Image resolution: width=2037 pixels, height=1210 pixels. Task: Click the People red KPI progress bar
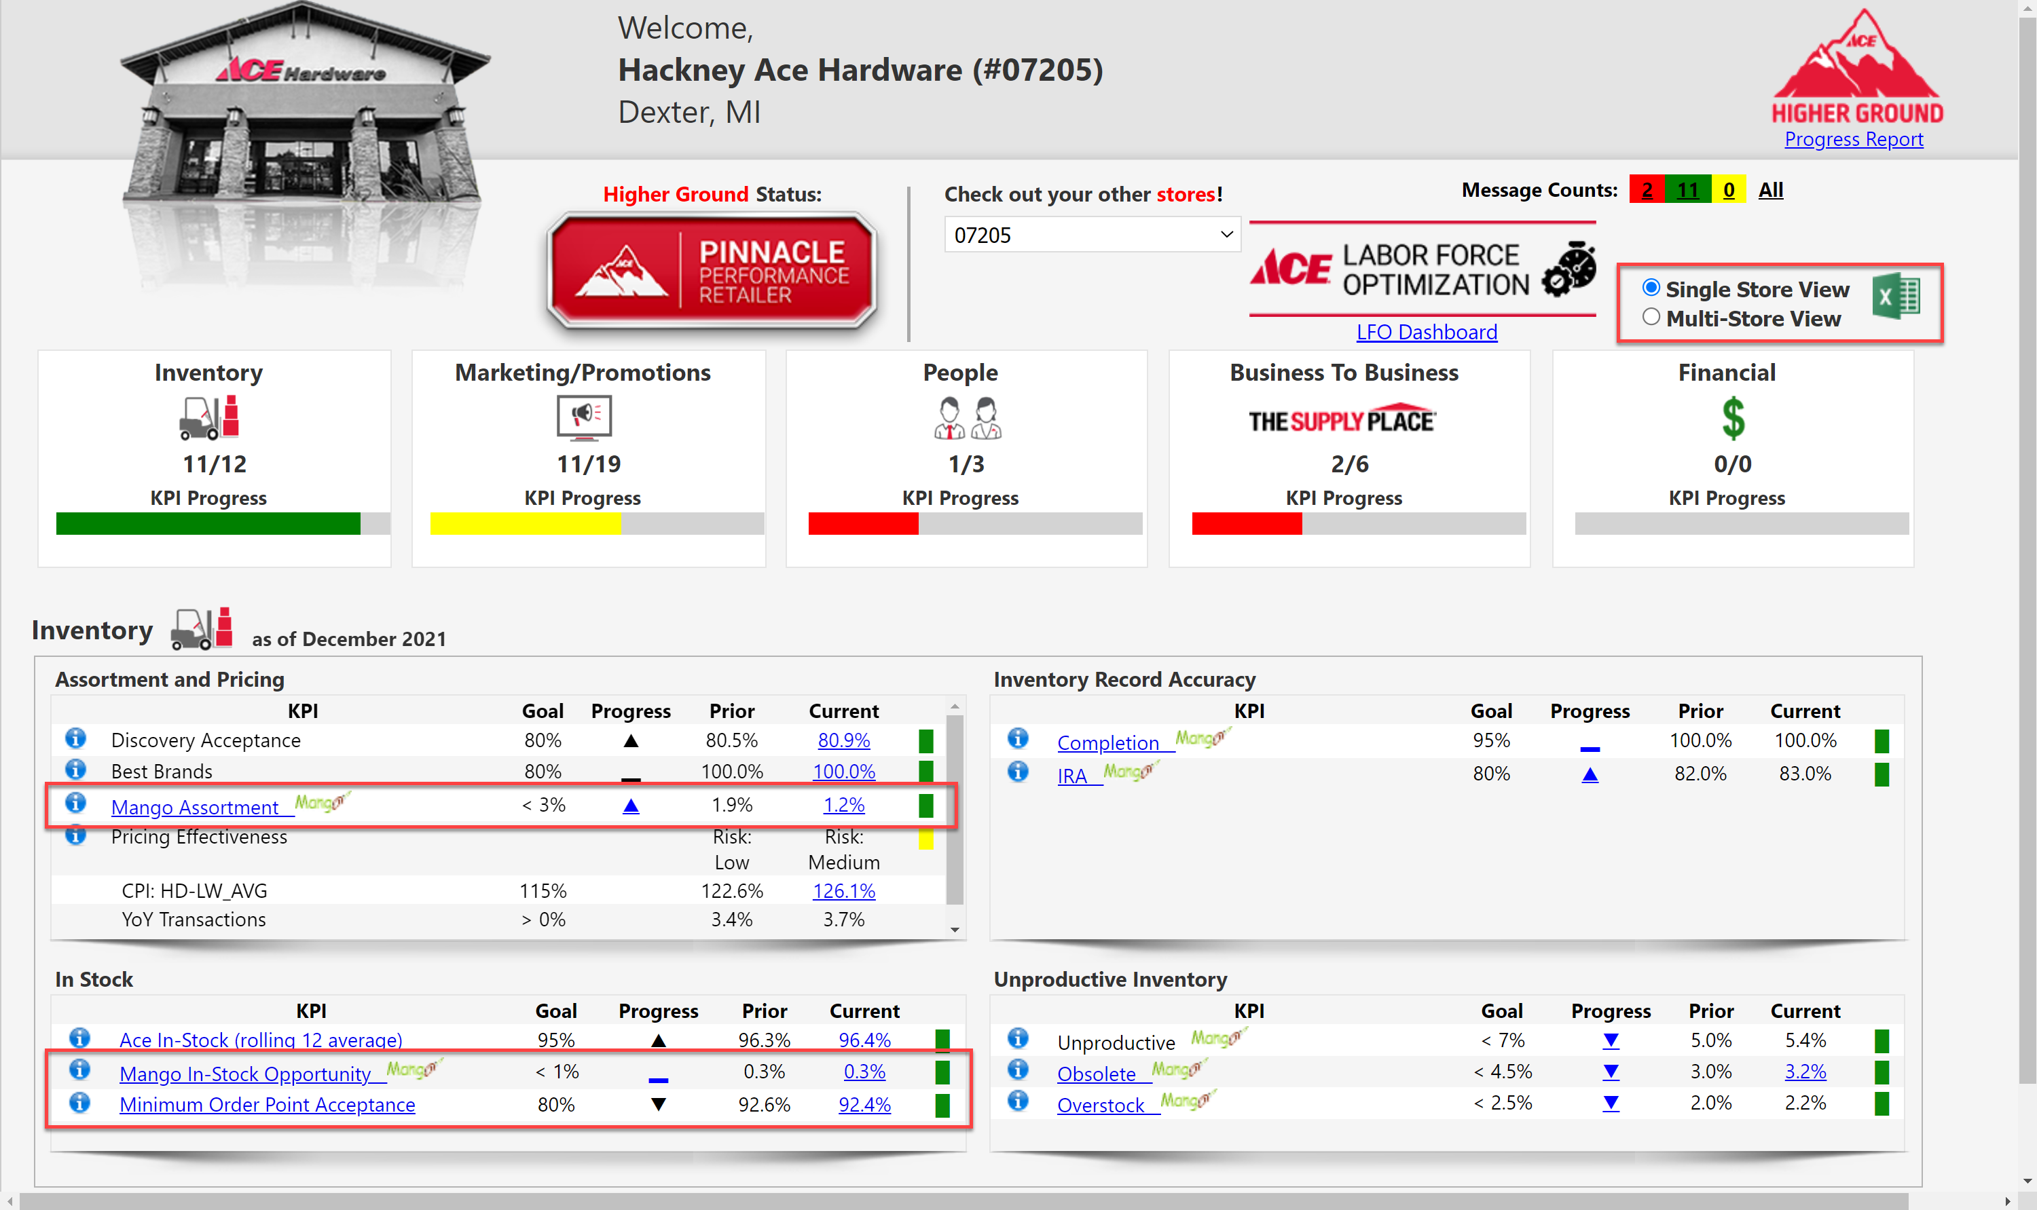coord(863,523)
